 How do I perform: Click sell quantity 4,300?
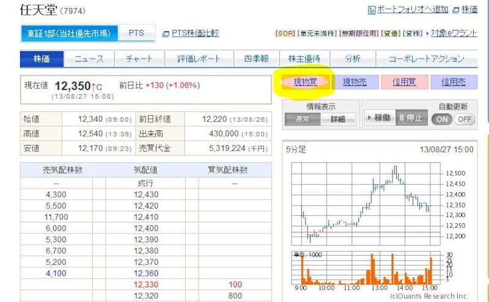point(56,195)
